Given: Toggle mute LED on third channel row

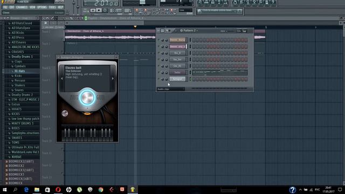Looking at the screenshot, I should pos(158,53).
